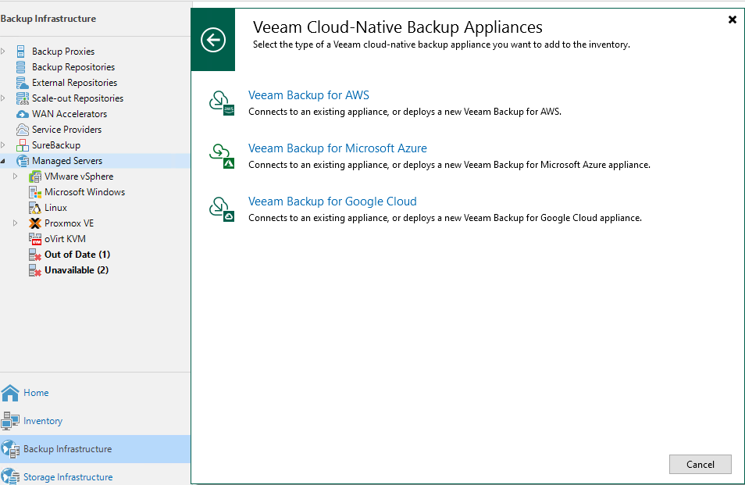This screenshot has width=745, height=485.
Task: Click the Microsoft Azure appliance icon
Action: [x=221, y=155]
